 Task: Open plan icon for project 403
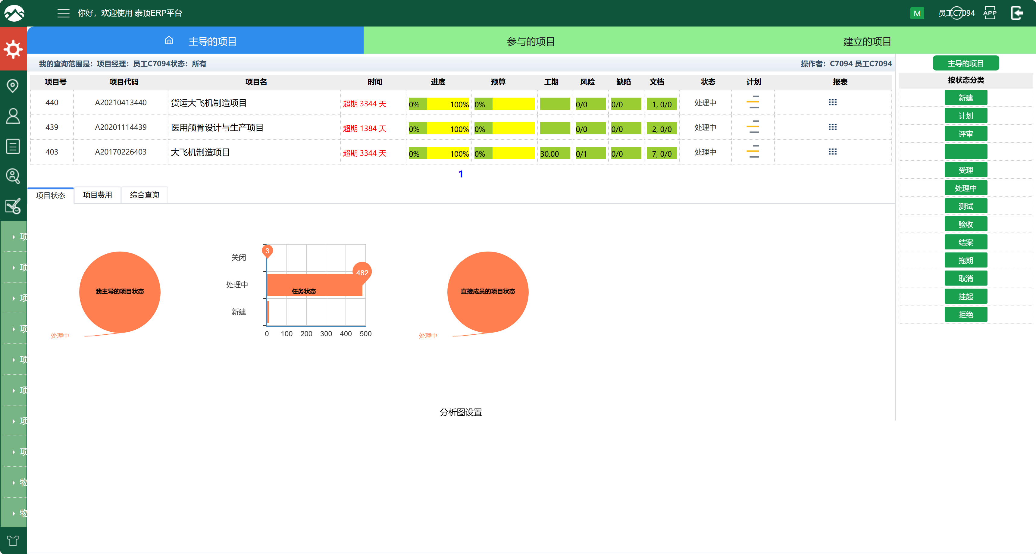click(753, 152)
